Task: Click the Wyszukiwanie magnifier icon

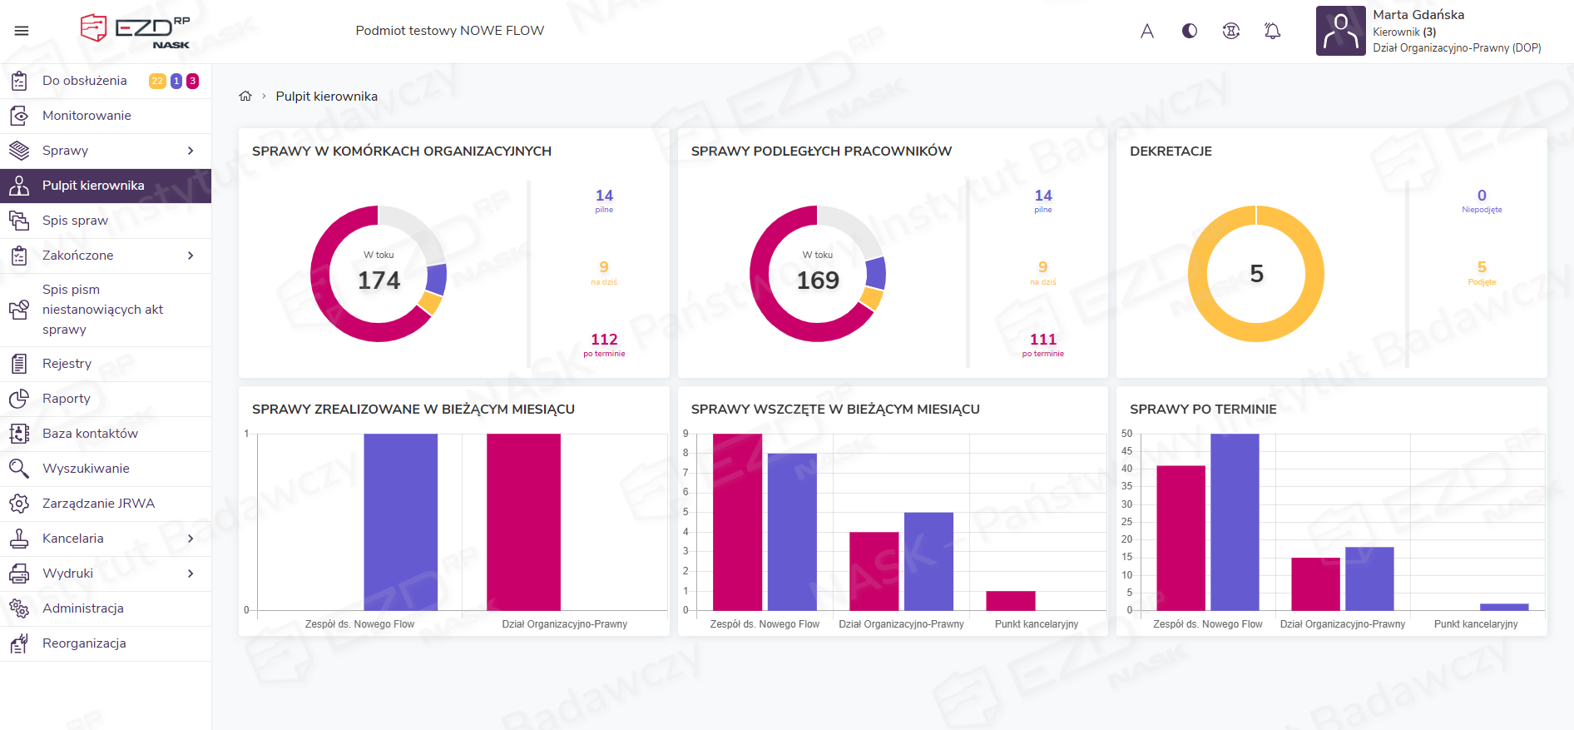Action: coord(19,469)
